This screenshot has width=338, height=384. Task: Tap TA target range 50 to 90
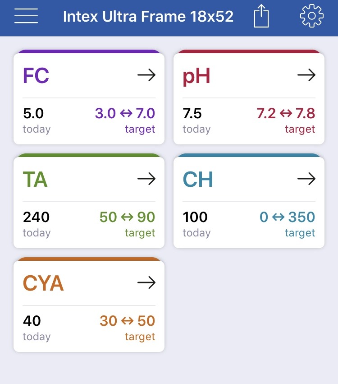127,217
